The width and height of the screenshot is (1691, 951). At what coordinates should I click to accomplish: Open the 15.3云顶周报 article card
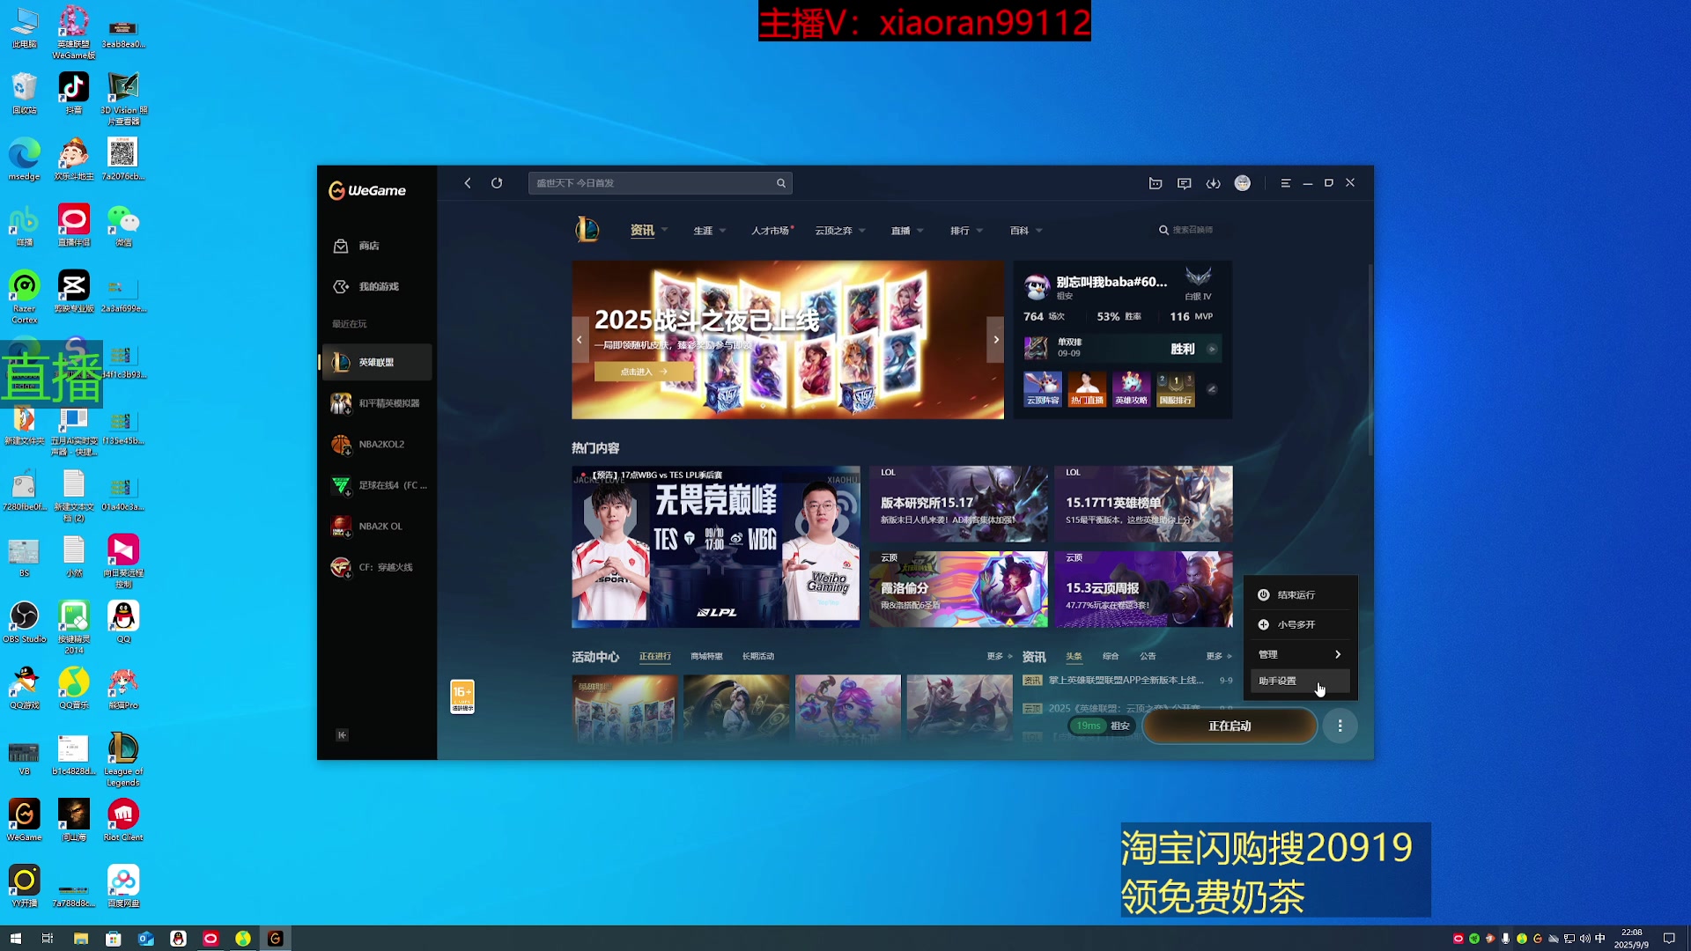[1143, 589]
